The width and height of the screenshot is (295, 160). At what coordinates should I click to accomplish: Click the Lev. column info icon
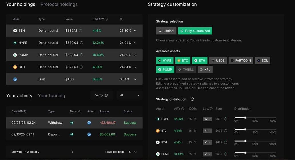[x=211, y=109]
